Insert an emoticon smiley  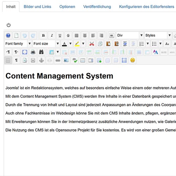point(132,60)
